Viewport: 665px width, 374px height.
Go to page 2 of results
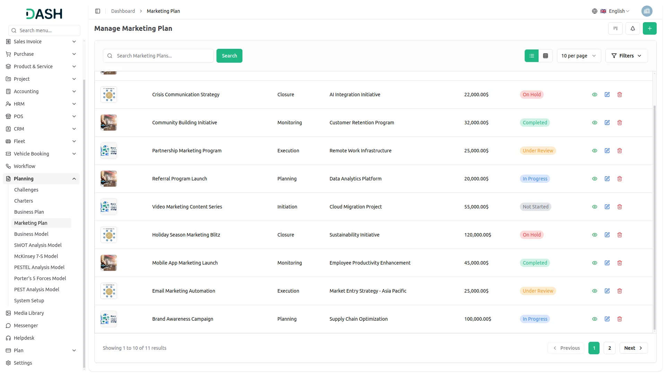pos(609,348)
